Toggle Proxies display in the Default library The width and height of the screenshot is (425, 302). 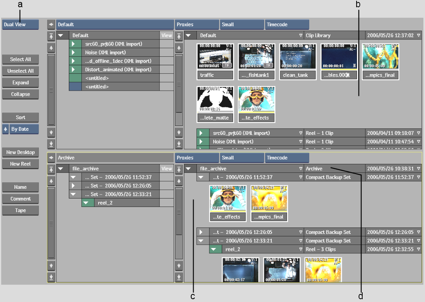(x=197, y=25)
